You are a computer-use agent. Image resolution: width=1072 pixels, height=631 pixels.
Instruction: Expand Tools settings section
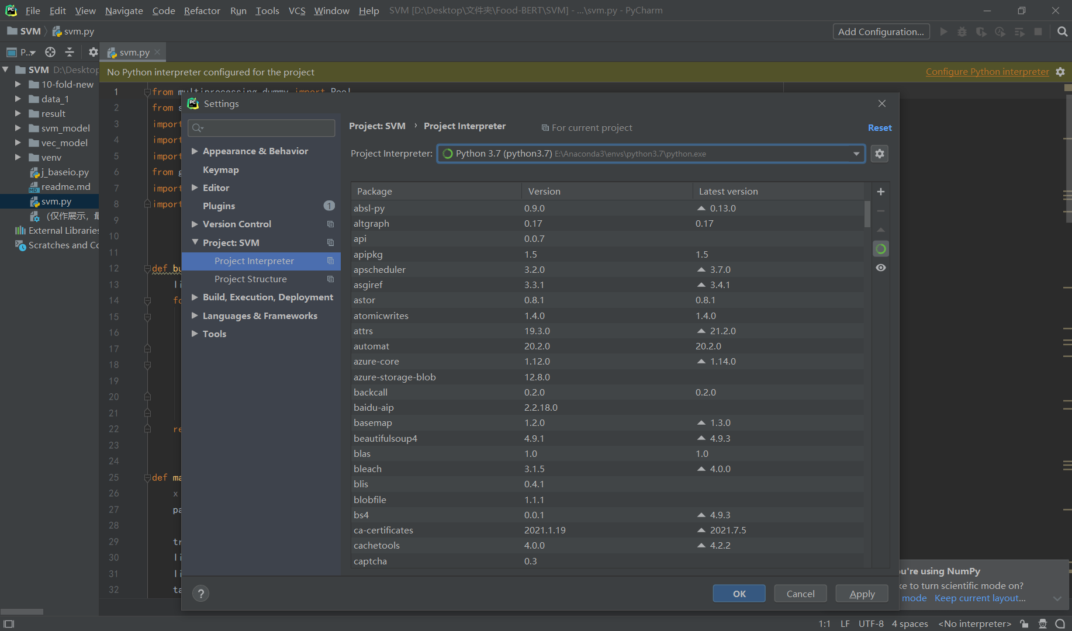195,334
